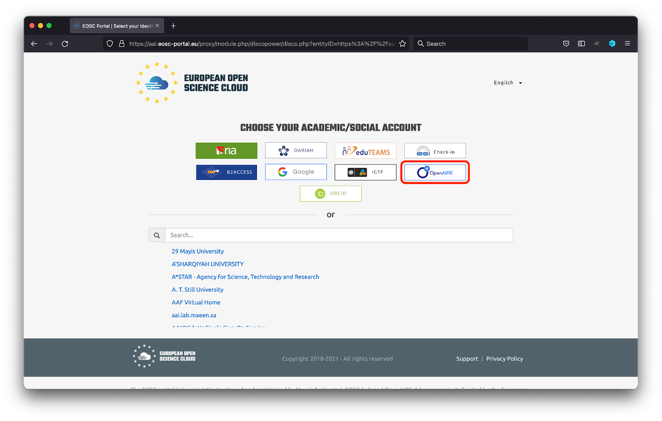This screenshot has width=662, height=421.
Task: Click the footer European Open Science Cloud logo
Action: [x=164, y=356]
